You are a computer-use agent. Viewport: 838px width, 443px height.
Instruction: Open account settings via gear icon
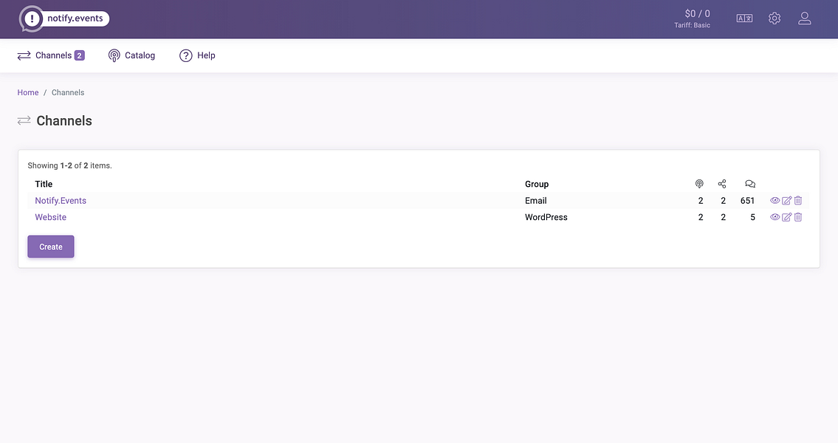point(774,18)
